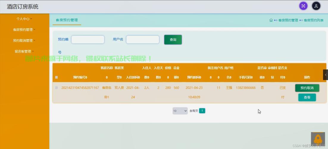
Task: Click the rocket back-to-top icon
Action: pos(318,139)
